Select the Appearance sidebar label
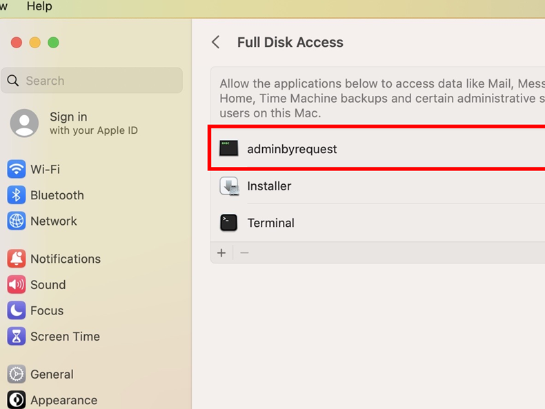545x409 pixels. (64, 400)
